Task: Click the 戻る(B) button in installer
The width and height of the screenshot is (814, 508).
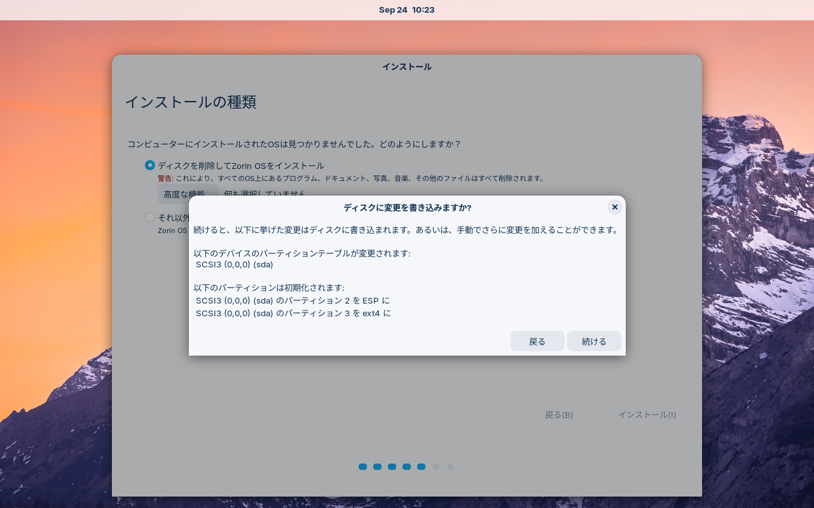Action: [x=559, y=415]
